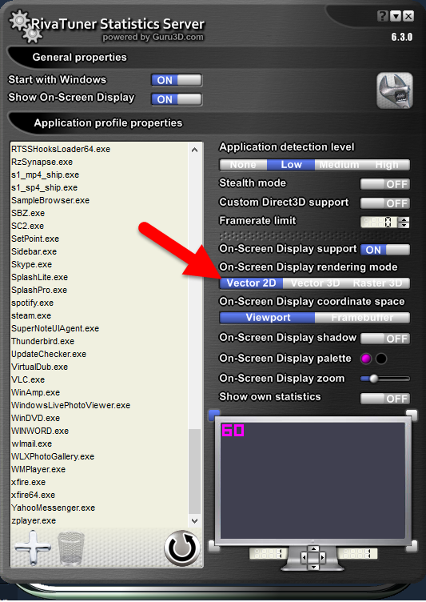This screenshot has height=602, width=426.
Task: Toggle On-Screen Display shadow switch
Action: point(385,339)
